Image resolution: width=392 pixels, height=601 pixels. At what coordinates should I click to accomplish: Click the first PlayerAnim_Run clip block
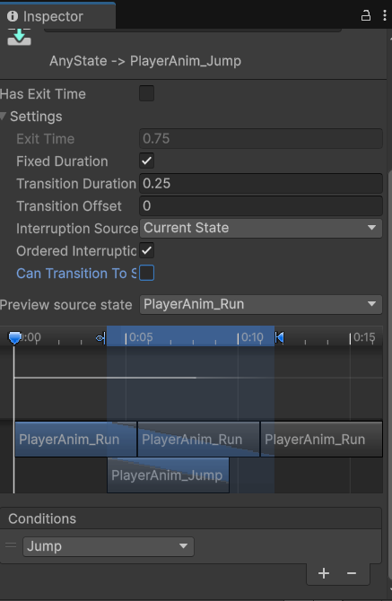(76, 440)
